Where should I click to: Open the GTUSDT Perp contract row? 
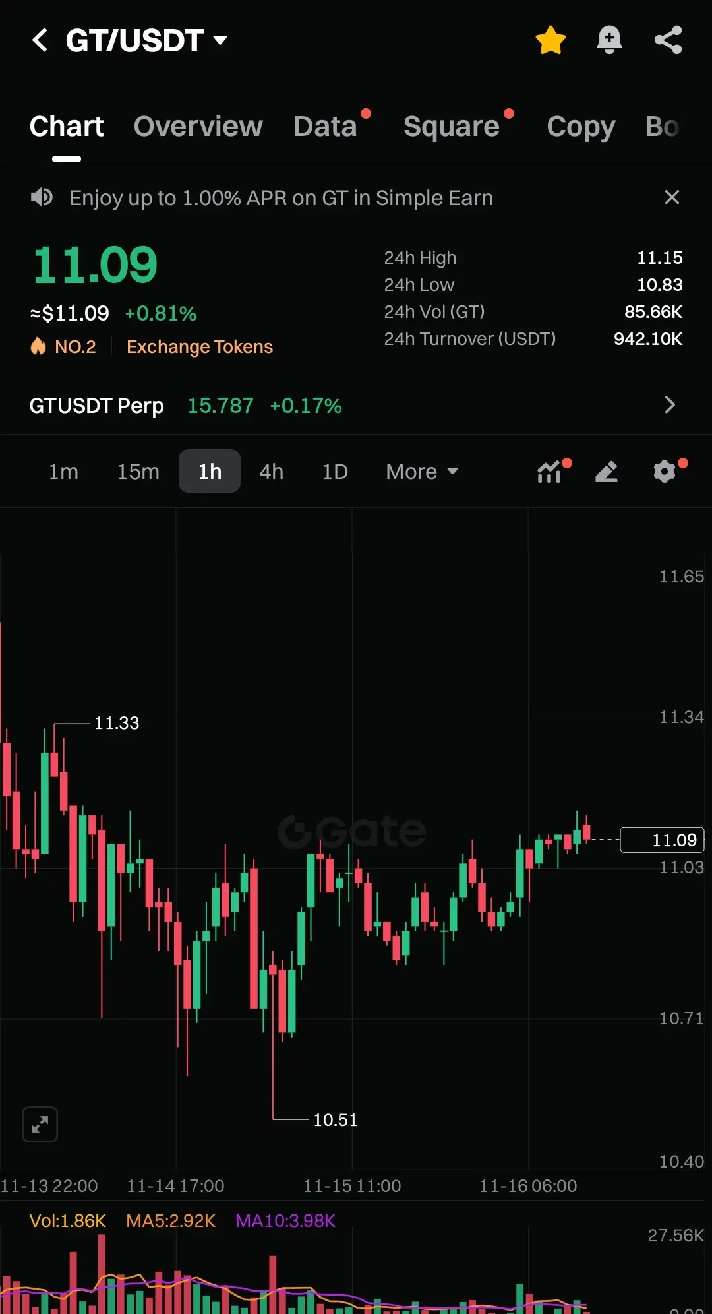click(356, 405)
